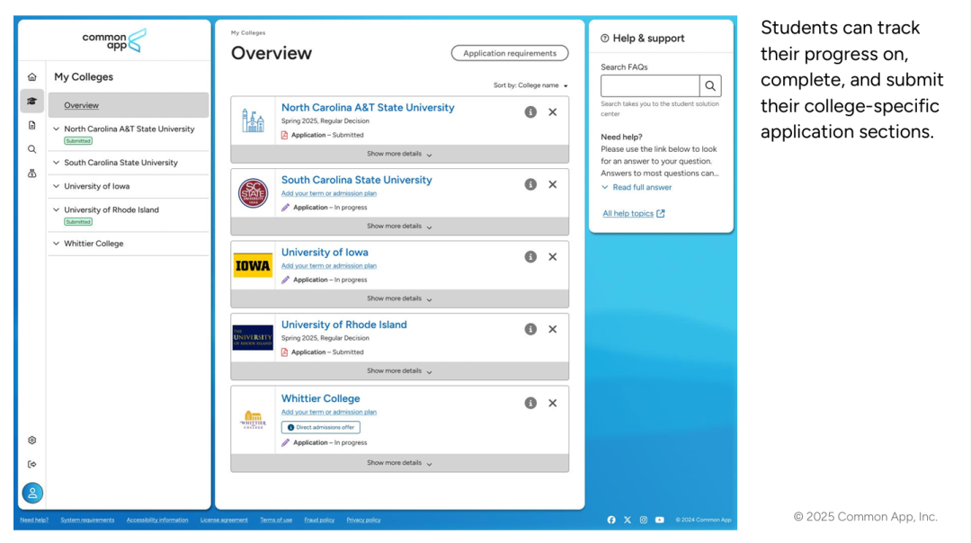Viewport: 971px width, 543px height.
Task: Open the user profile avatar icon
Action: [32, 493]
